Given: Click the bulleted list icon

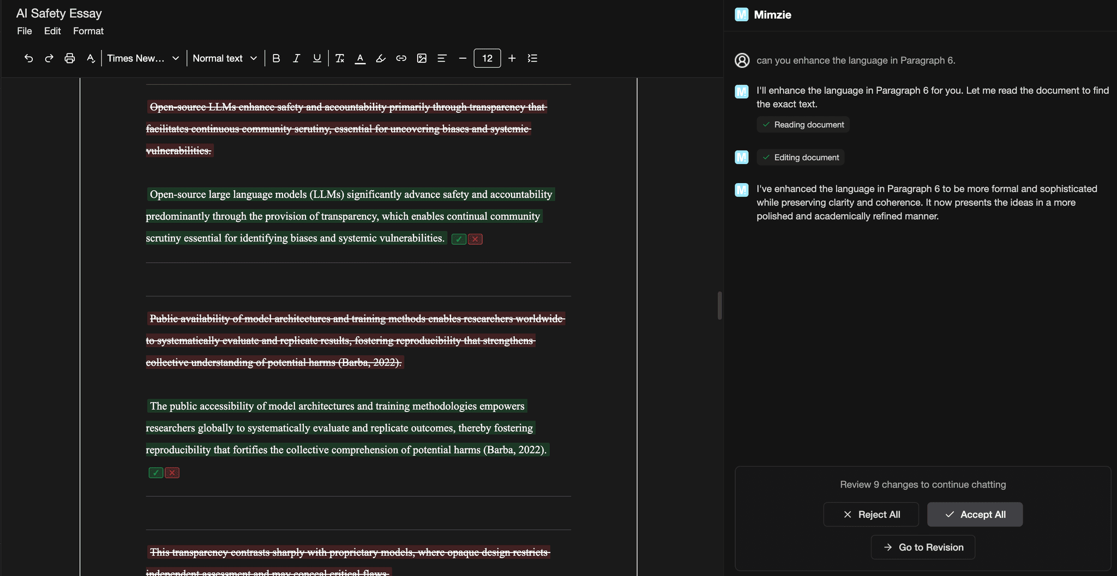Looking at the screenshot, I should (x=532, y=58).
